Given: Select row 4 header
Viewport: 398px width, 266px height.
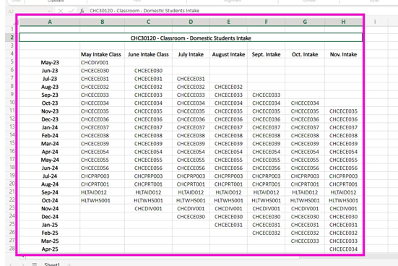Looking at the screenshot, I should pyautogui.click(x=12, y=54).
